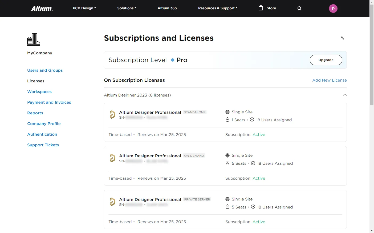Click the Altium logo
Viewport: 374px width, 233px height.
point(42,9)
